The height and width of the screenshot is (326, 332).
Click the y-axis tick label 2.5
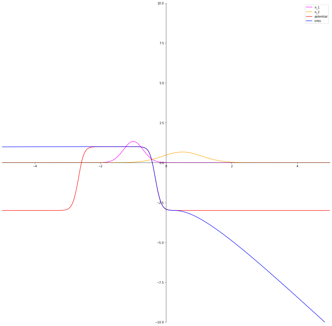tap(162, 123)
